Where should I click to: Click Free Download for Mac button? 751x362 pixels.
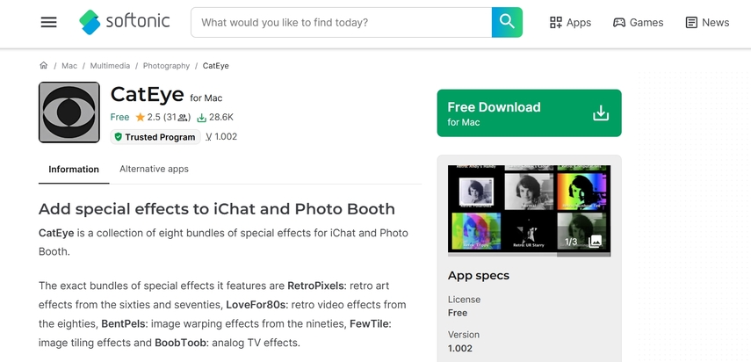pos(530,113)
